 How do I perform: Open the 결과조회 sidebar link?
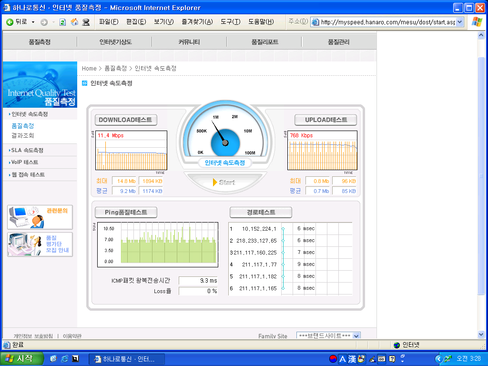23,135
